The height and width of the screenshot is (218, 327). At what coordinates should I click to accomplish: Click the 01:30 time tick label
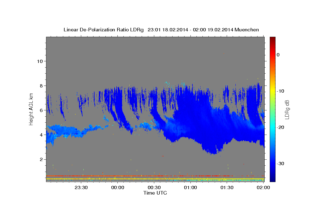pos(227,187)
